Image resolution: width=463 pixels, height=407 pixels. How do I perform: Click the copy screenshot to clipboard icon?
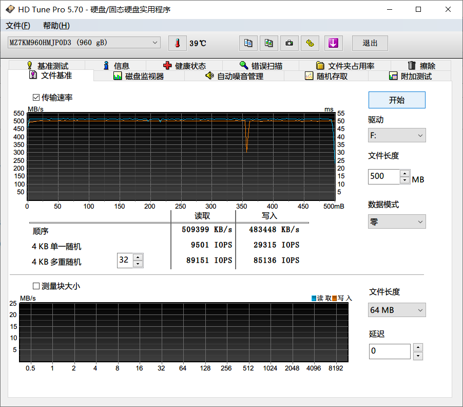pos(268,43)
